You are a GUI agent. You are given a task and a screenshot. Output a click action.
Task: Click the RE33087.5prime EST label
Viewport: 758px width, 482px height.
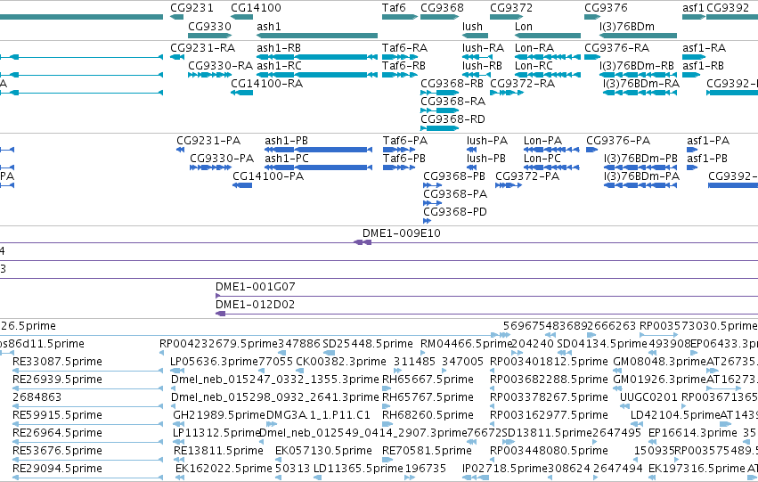[57, 362]
